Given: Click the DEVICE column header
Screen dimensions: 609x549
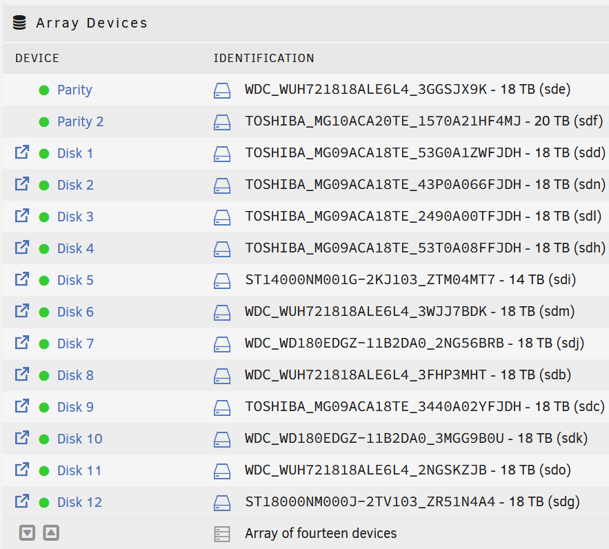Looking at the screenshot, I should 37,58.
